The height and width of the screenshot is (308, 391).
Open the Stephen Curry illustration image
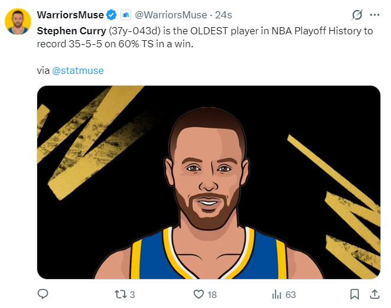coord(208,182)
